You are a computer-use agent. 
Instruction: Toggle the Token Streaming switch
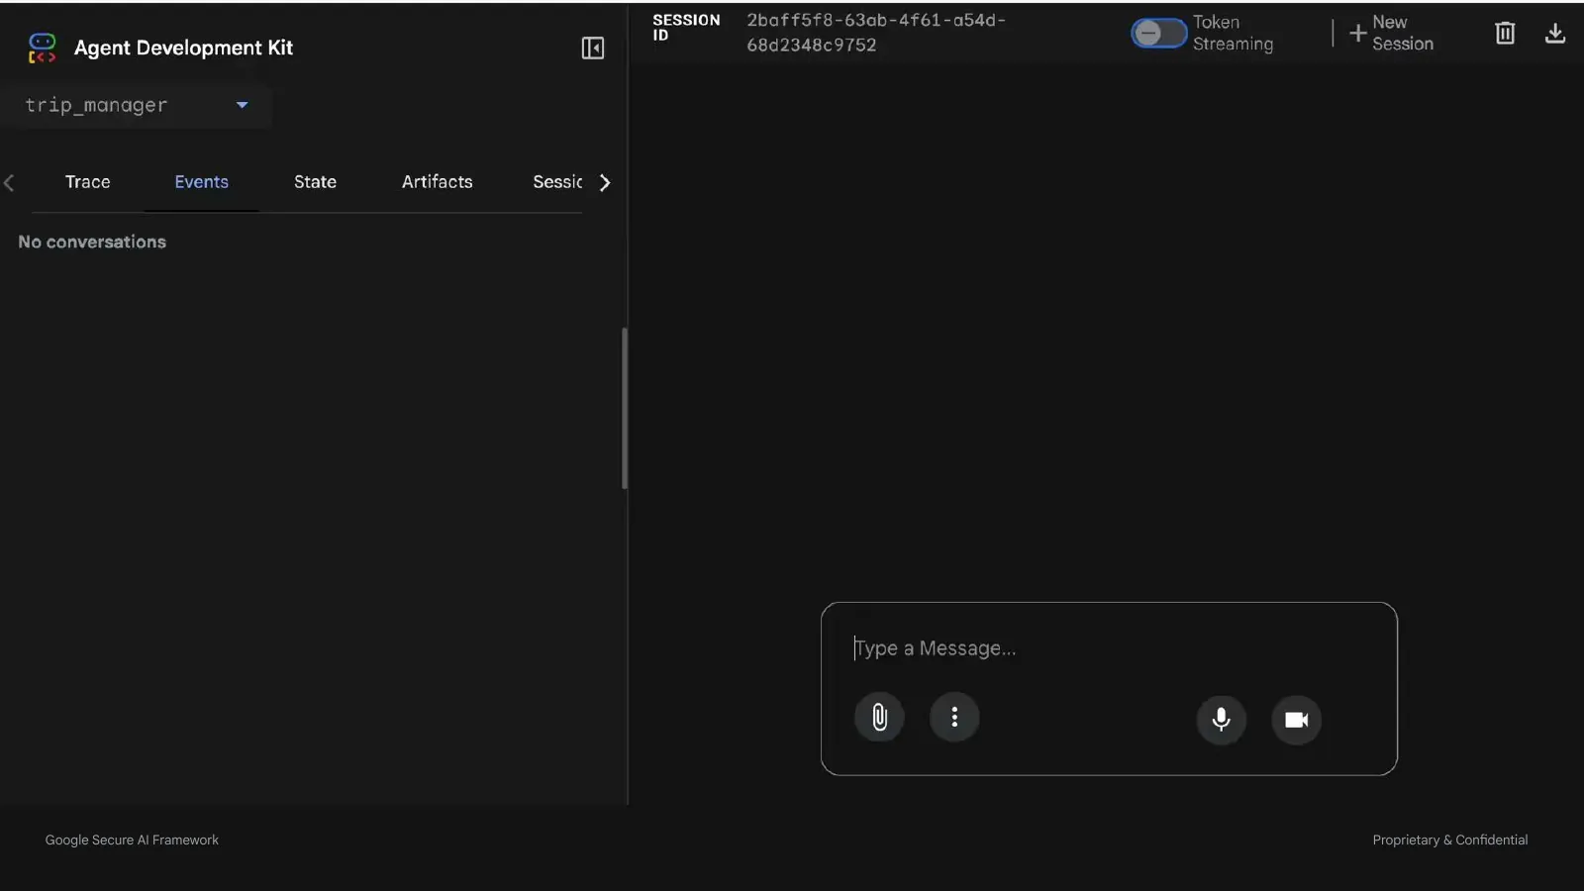pyautogui.click(x=1158, y=33)
